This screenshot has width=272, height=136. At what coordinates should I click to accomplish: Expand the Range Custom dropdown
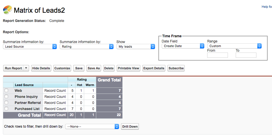tap(234, 46)
